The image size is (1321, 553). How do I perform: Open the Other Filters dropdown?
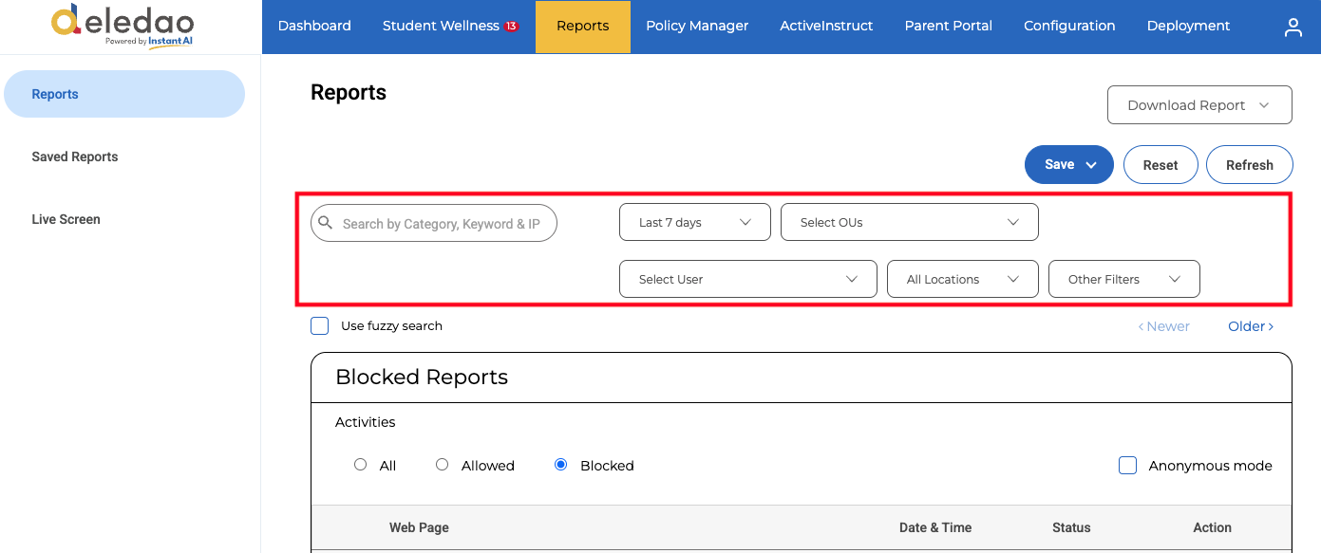[1124, 279]
